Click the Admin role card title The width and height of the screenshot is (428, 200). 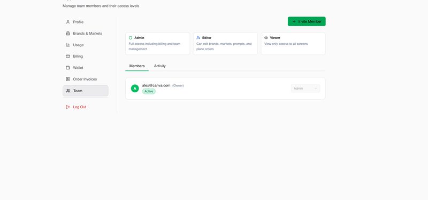(x=139, y=38)
